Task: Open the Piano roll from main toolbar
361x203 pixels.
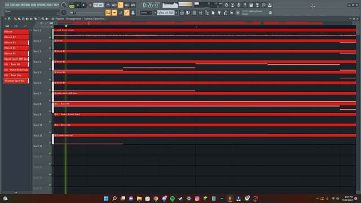Action: (188, 12)
